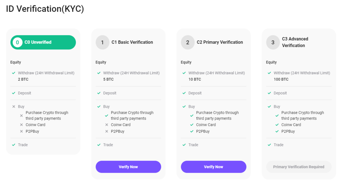Click C2 Primary Verification title text

pyautogui.click(x=220, y=42)
